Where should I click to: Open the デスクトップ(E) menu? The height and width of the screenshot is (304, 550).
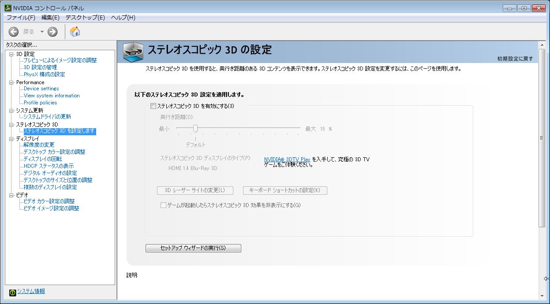[x=85, y=18]
